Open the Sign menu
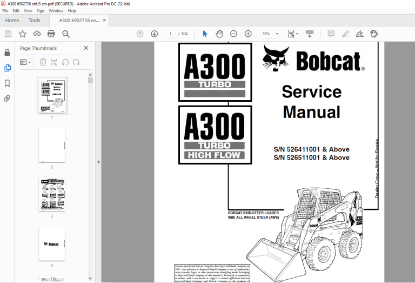Viewport: 415px width, 283px height. 40,11
